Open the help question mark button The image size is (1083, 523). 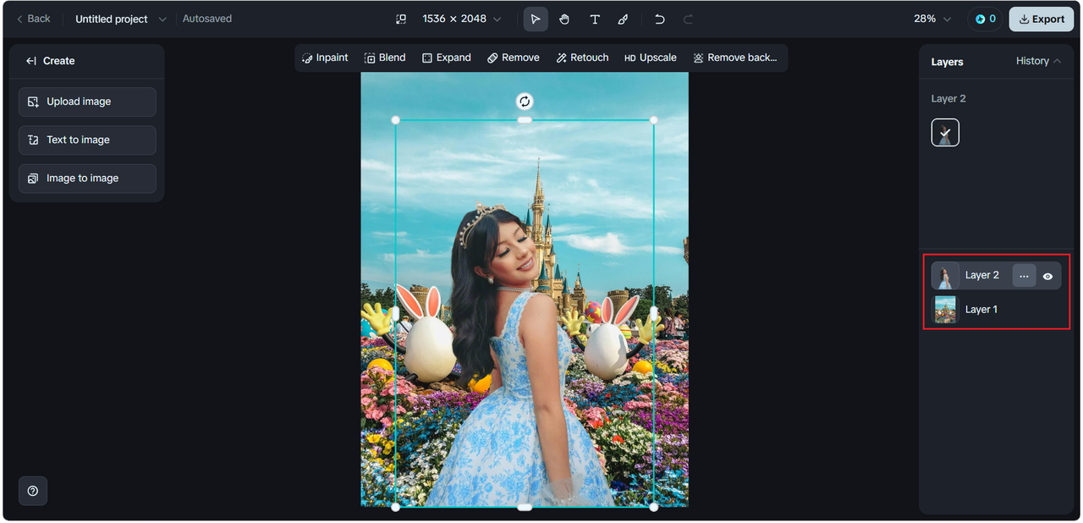(33, 491)
